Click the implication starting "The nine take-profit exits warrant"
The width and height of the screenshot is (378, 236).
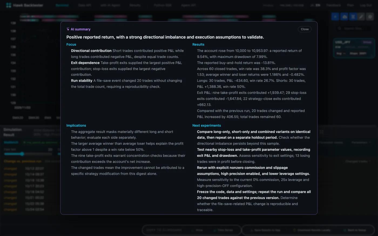coord(128,159)
